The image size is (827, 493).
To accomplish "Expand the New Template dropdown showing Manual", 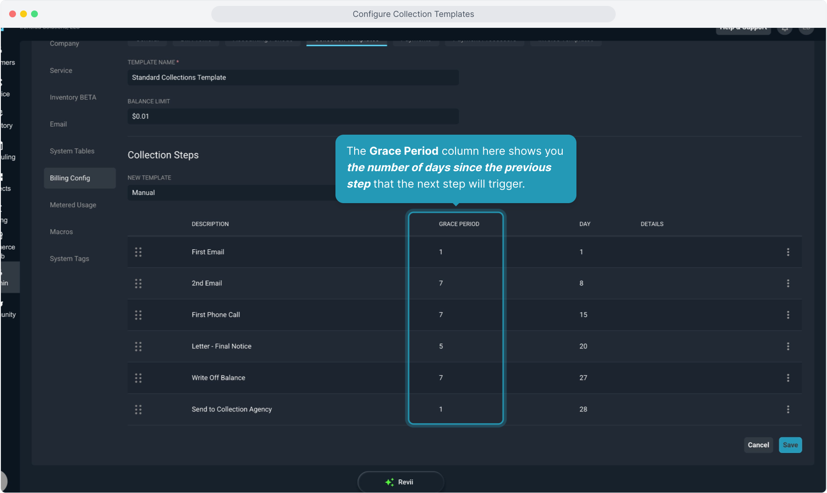I will coord(231,193).
